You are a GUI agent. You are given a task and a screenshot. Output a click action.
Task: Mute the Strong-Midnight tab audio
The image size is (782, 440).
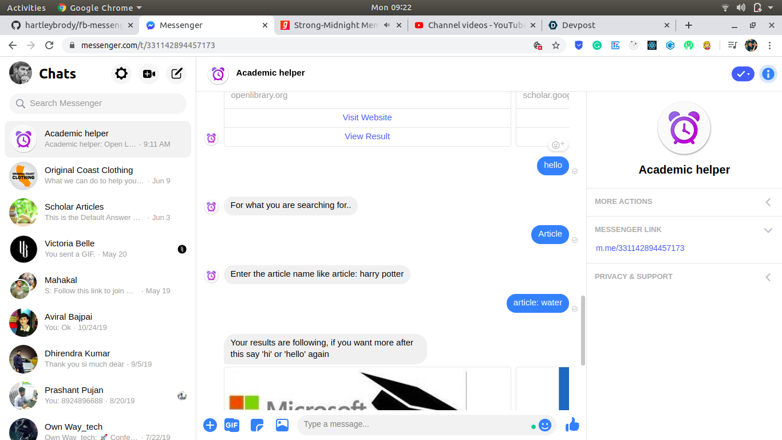pos(387,25)
